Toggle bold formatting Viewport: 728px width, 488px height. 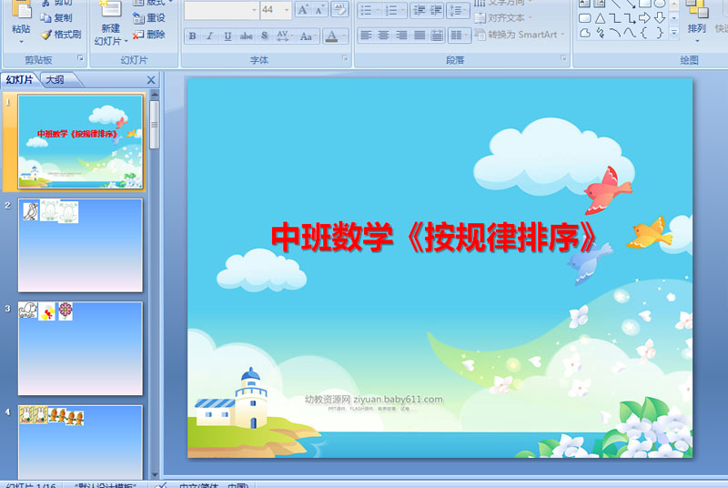[192, 36]
